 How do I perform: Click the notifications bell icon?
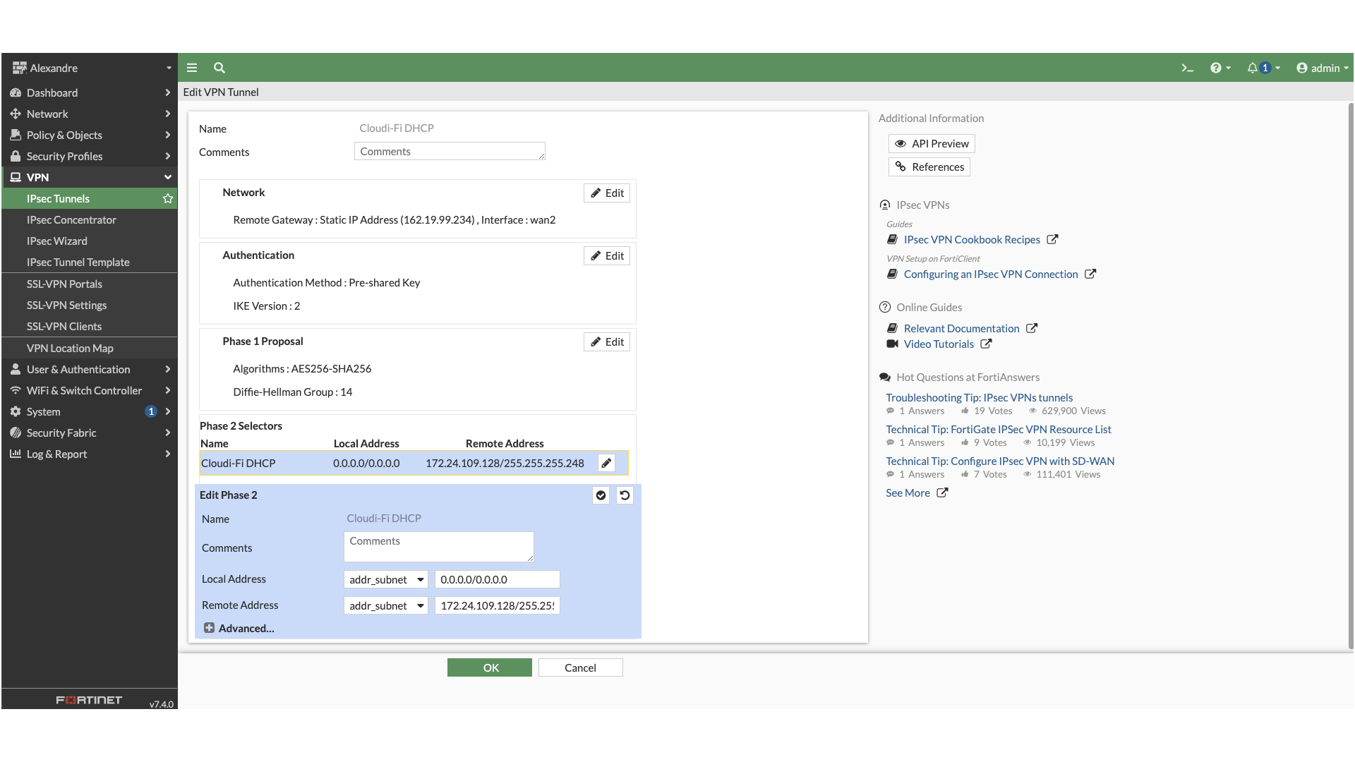pyautogui.click(x=1253, y=68)
